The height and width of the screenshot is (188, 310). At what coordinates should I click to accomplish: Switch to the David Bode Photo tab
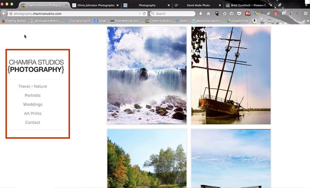tap(198, 5)
